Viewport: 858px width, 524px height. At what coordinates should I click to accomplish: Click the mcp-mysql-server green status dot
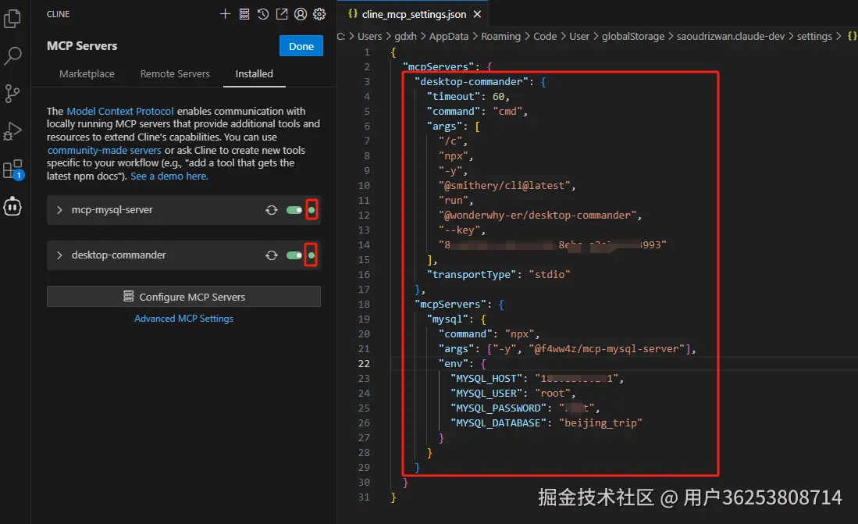click(312, 210)
